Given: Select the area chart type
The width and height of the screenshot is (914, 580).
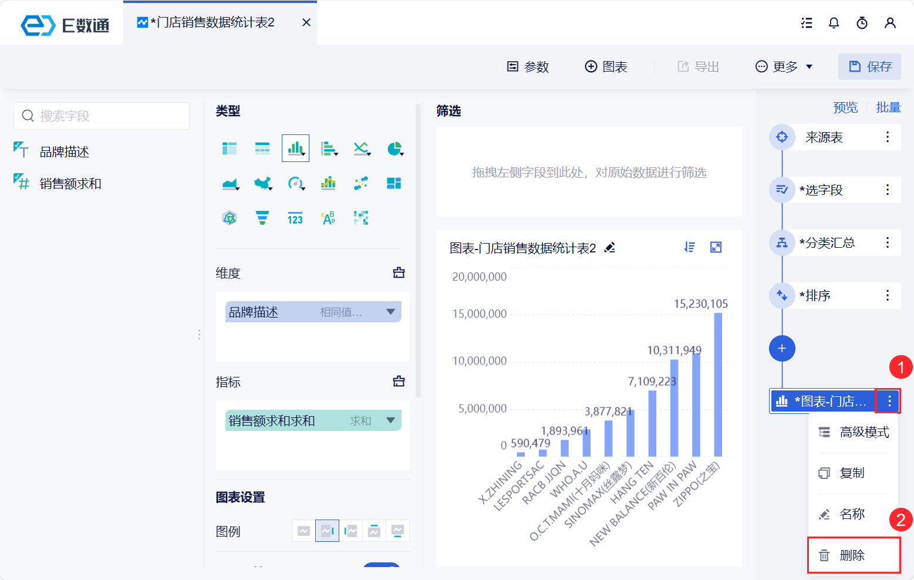Looking at the screenshot, I should [x=230, y=184].
